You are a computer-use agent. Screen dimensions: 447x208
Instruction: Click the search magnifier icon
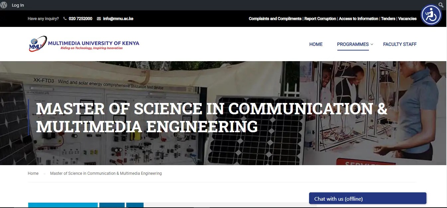tap(441, 5)
